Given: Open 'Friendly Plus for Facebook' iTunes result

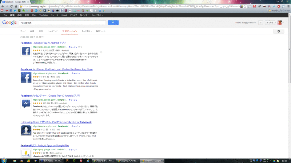Looking at the screenshot, I should click(x=56, y=122).
